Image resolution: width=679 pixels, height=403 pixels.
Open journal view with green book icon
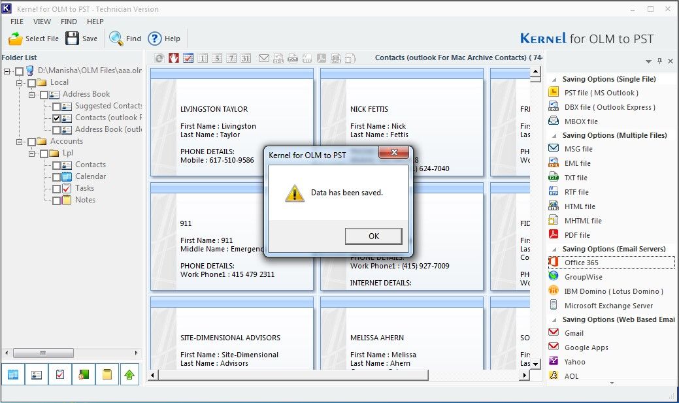coord(83,374)
